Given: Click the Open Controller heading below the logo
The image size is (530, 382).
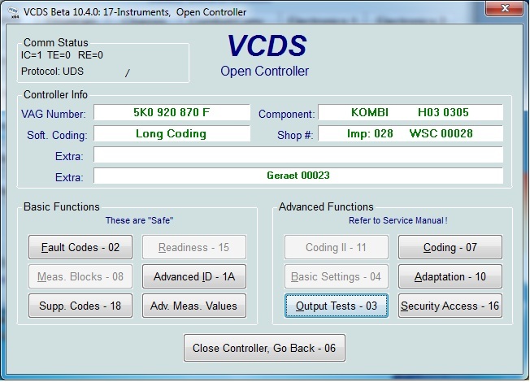Looking at the screenshot, I should click(265, 72).
